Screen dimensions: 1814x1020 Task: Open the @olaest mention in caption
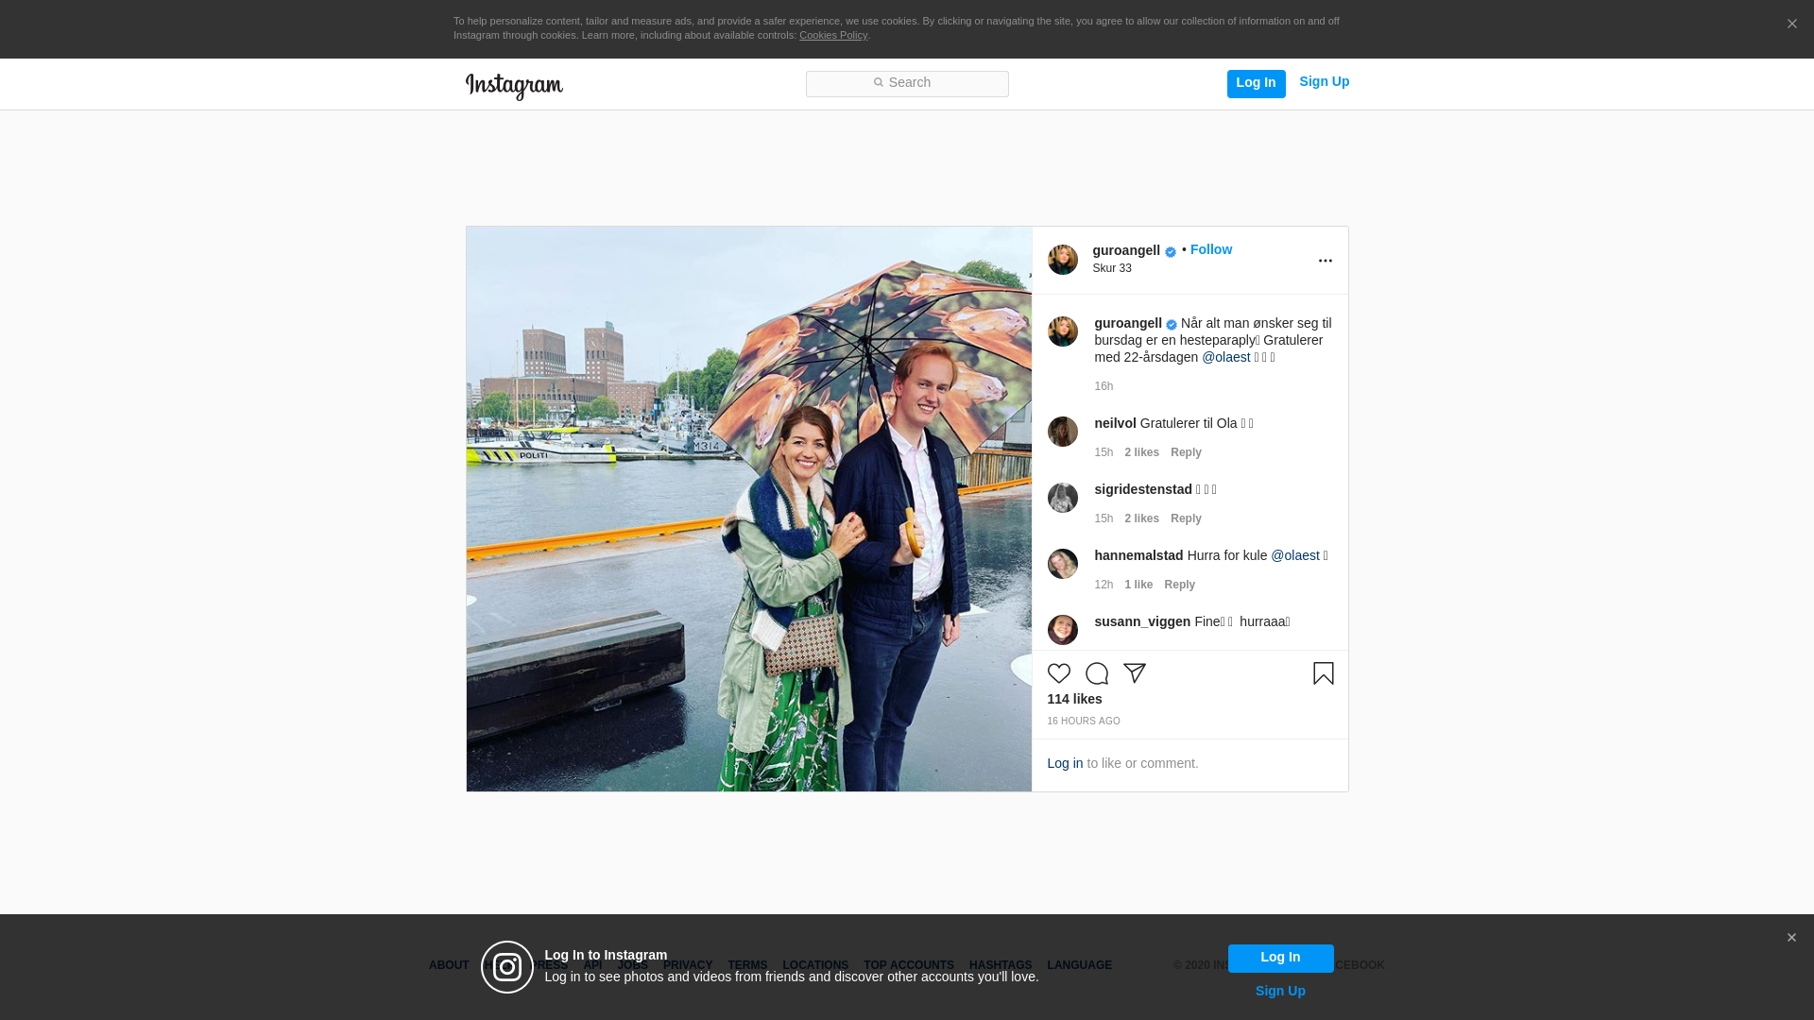pos(1225,357)
